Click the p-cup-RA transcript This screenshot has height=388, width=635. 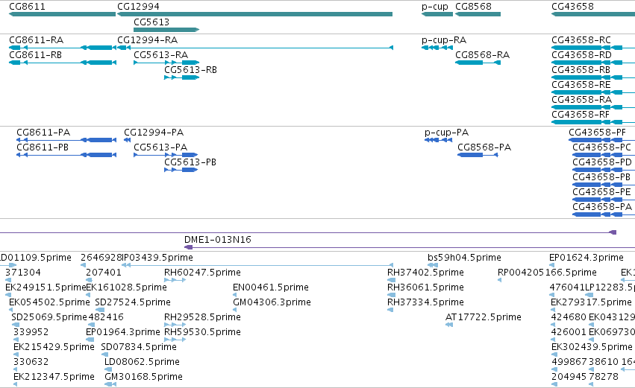coord(437,48)
